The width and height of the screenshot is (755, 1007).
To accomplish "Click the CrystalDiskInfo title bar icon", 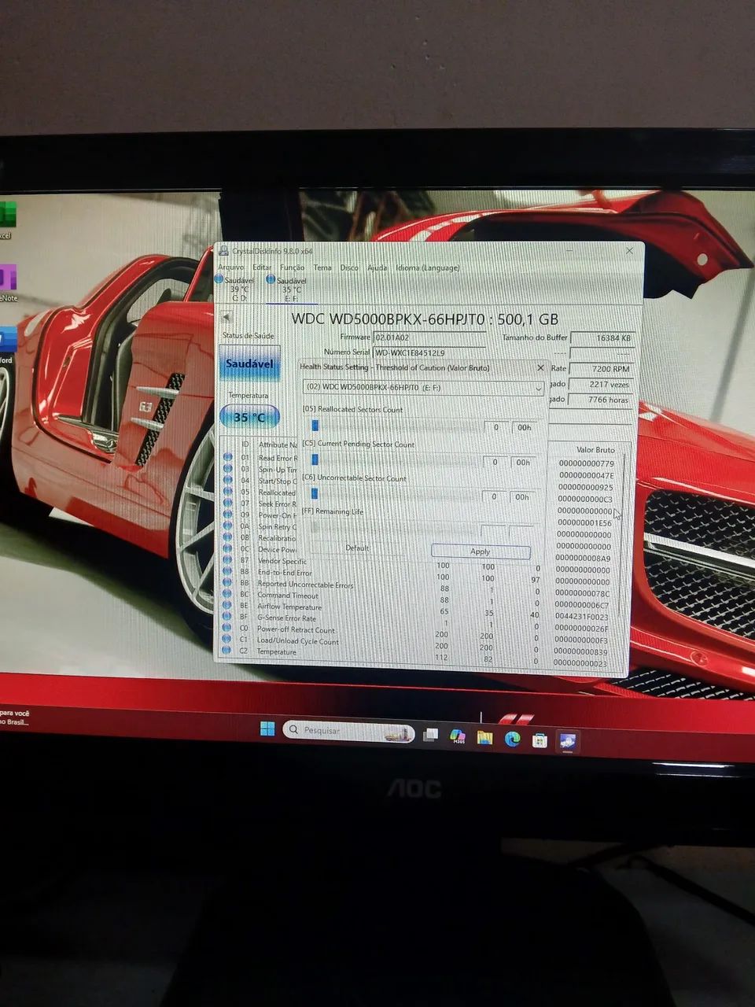I will click(224, 251).
